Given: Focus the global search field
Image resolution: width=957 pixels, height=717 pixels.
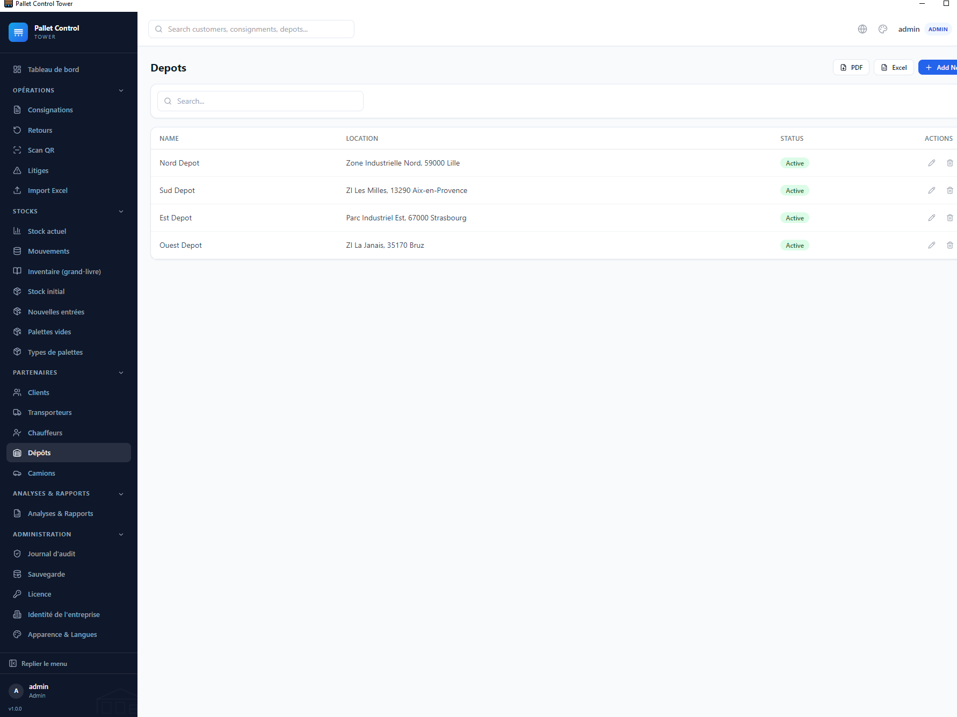Looking at the screenshot, I should pyautogui.click(x=251, y=29).
